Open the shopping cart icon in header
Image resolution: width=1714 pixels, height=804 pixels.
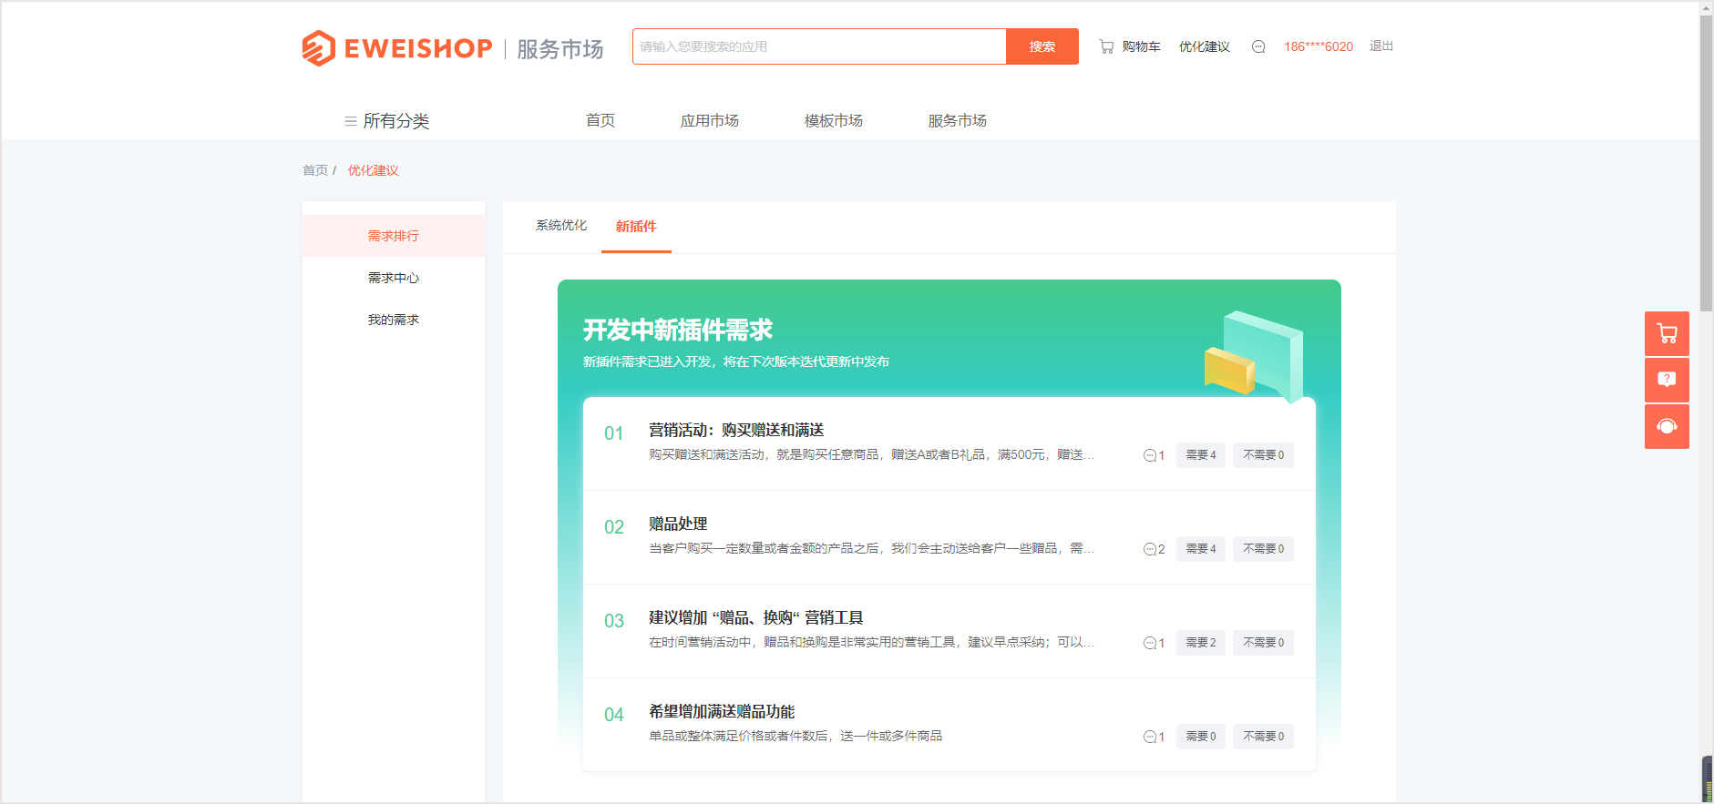coord(1106,46)
